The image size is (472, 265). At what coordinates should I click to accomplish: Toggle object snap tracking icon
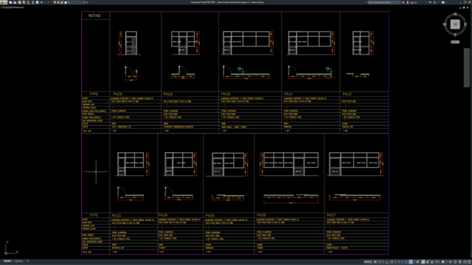click(406, 262)
